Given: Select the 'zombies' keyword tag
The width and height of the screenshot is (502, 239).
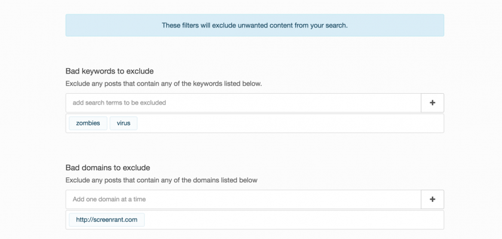Looking at the screenshot, I should [x=88, y=124].
